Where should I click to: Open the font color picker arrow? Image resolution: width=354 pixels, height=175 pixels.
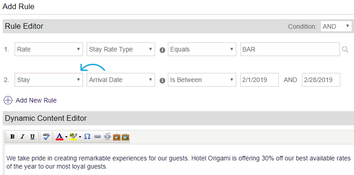pyautogui.click(x=66, y=137)
